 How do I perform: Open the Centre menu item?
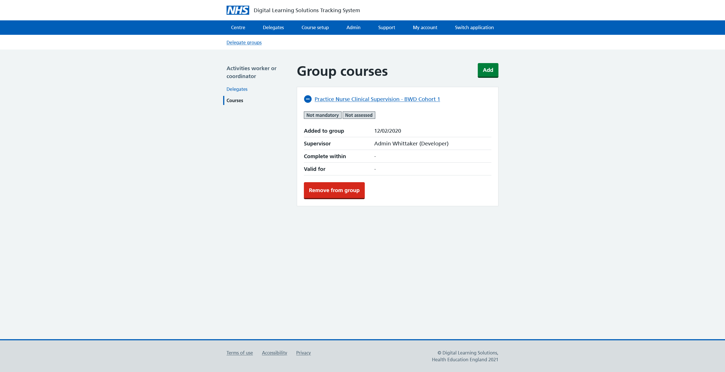(238, 27)
